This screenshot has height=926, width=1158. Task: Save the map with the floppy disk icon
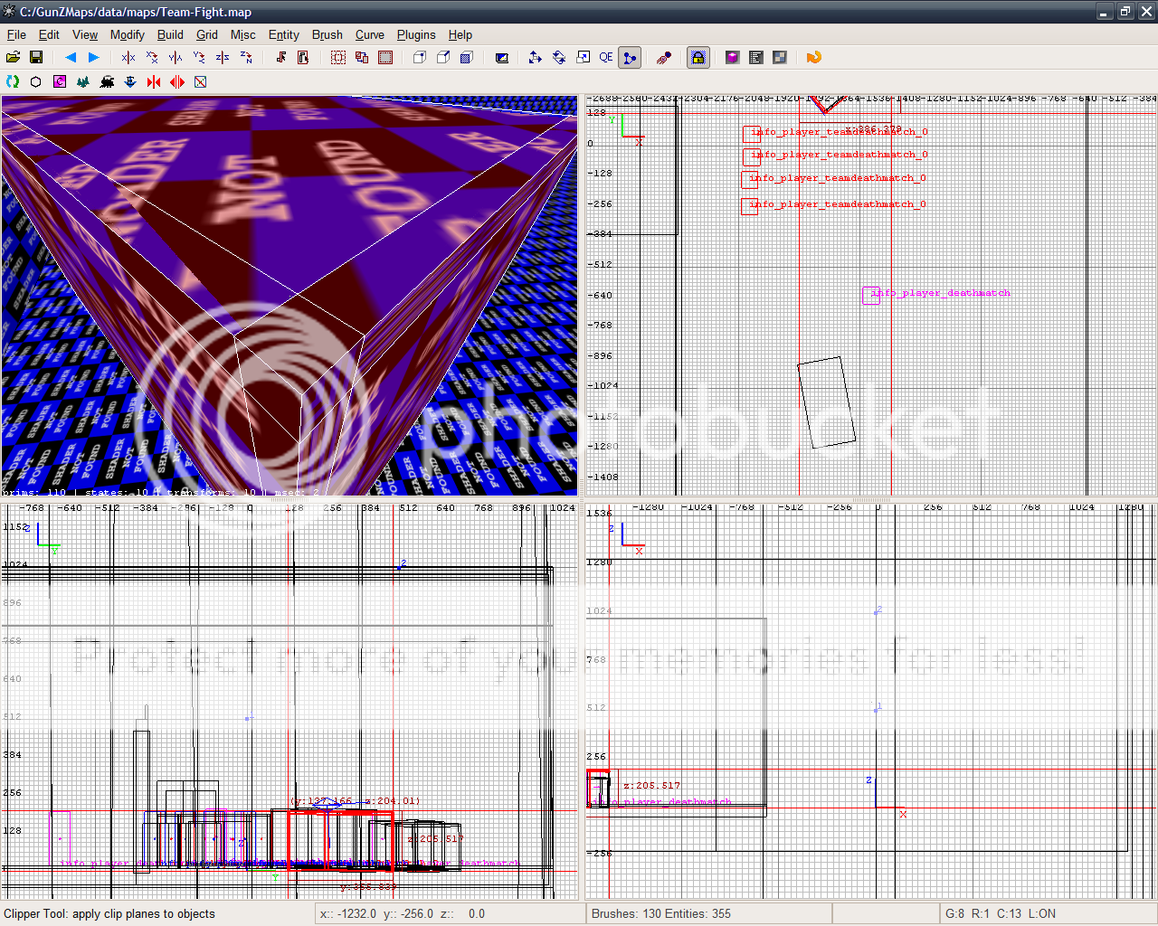pos(36,57)
